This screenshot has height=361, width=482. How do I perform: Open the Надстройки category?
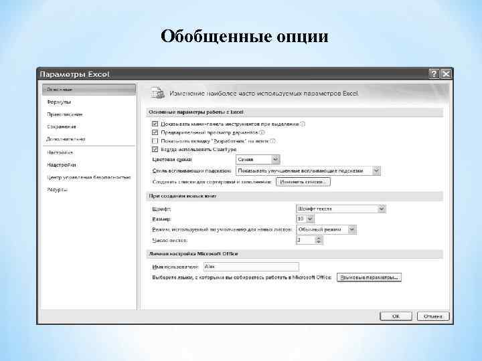[61, 165]
